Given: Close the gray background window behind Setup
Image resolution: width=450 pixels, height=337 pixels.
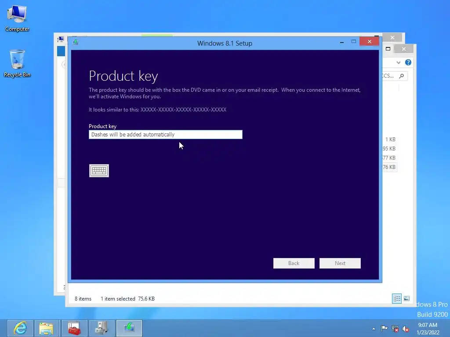Looking at the screenshot, I should click(392, 38).
